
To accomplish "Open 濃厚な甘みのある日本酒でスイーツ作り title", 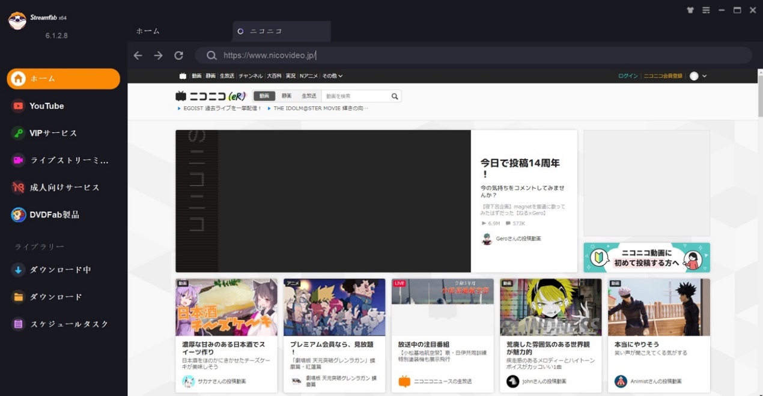I will point(223,349).
